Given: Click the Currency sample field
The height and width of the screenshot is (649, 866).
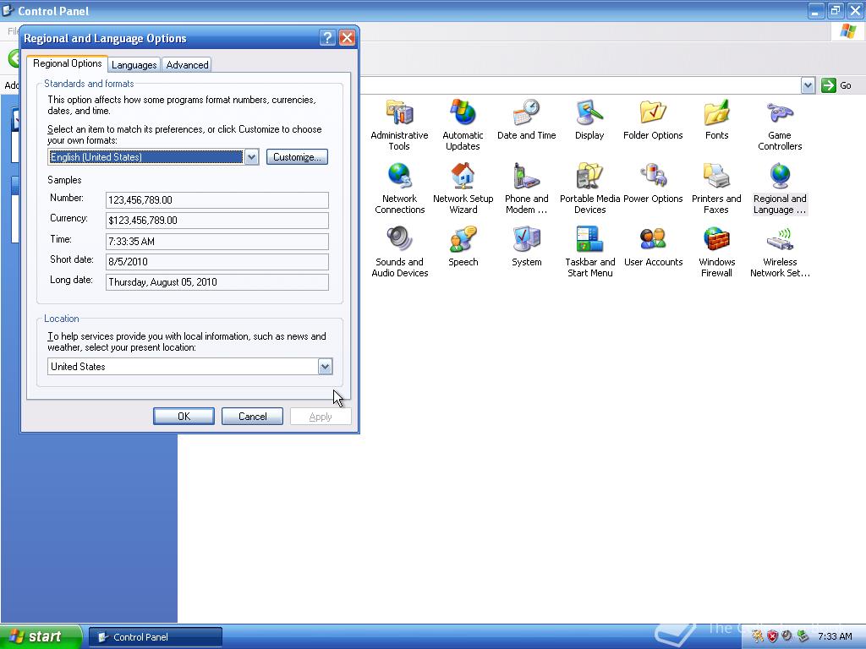Looking at the screenshot, I should 217,221.
